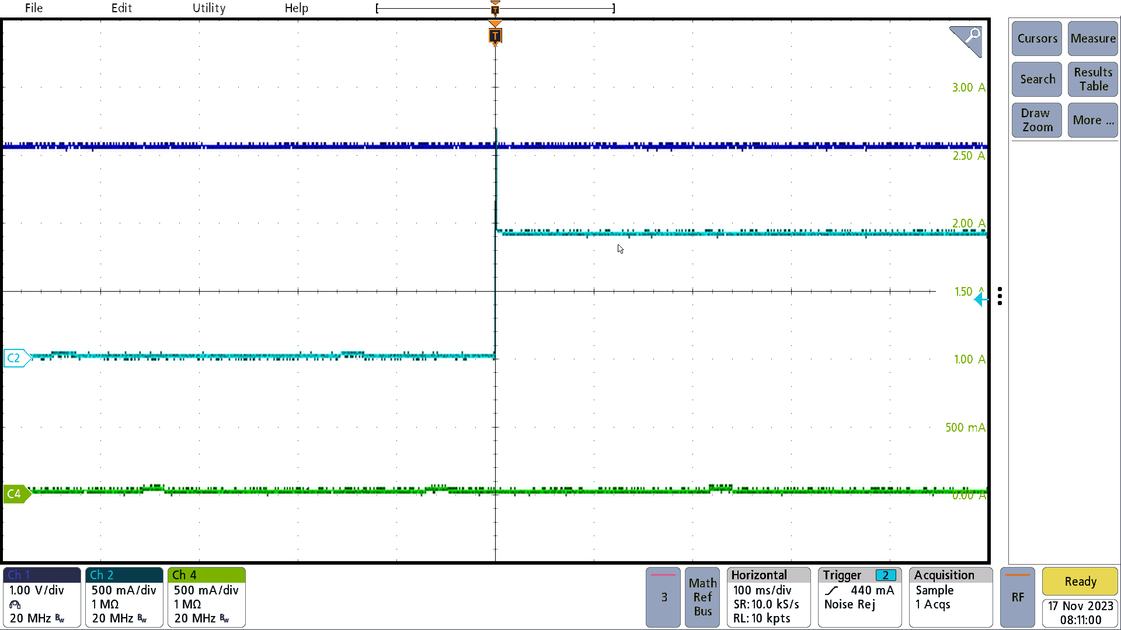Click the date and time display
This screenshot has height=630, width=1121.
click(1080, 613)
